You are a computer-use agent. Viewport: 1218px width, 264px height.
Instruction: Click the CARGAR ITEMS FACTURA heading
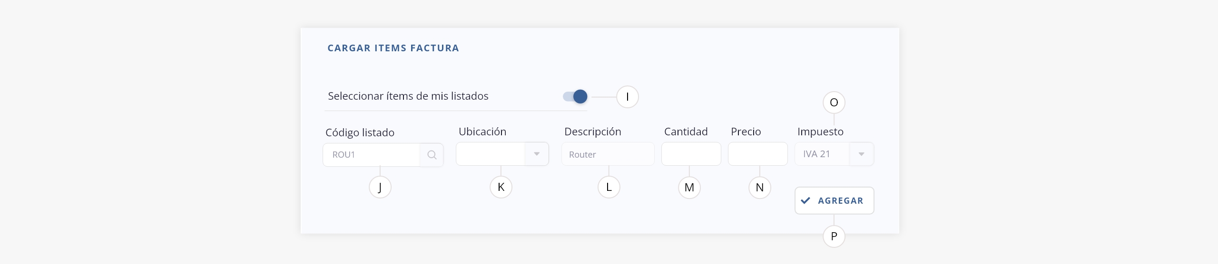click(393, 48)
